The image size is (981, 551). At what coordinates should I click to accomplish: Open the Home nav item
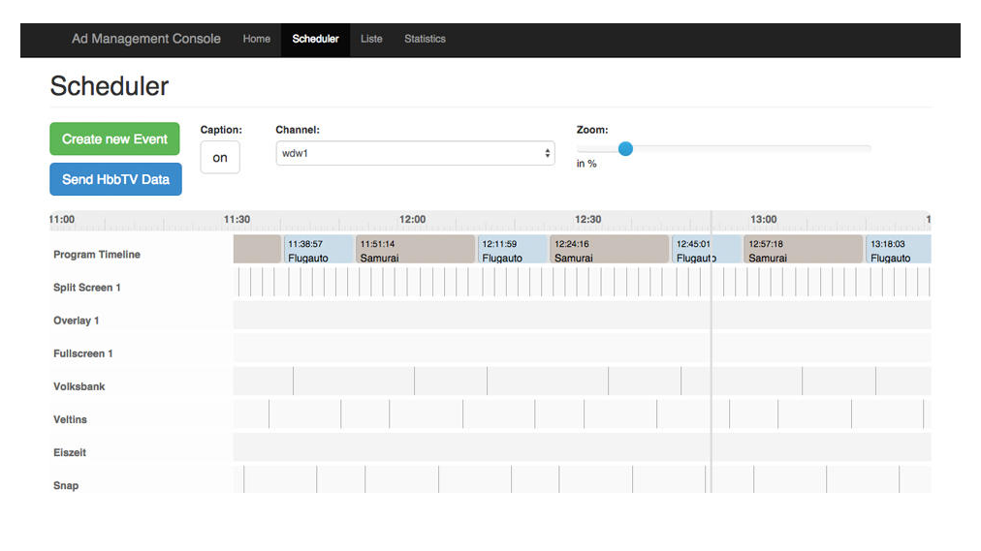click(257, 39)
